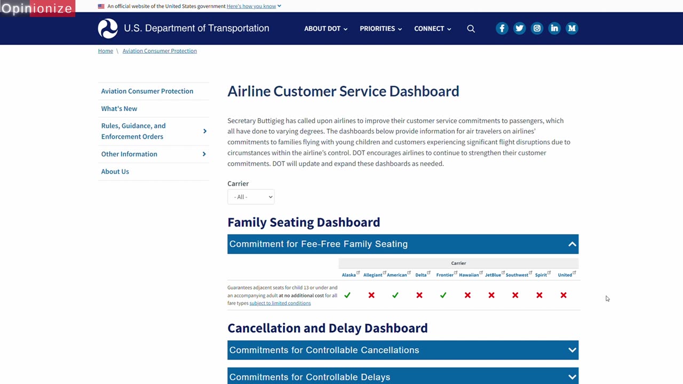Open the PRIORITIES menu
683x384 pixels.
[x=380, y=29]
